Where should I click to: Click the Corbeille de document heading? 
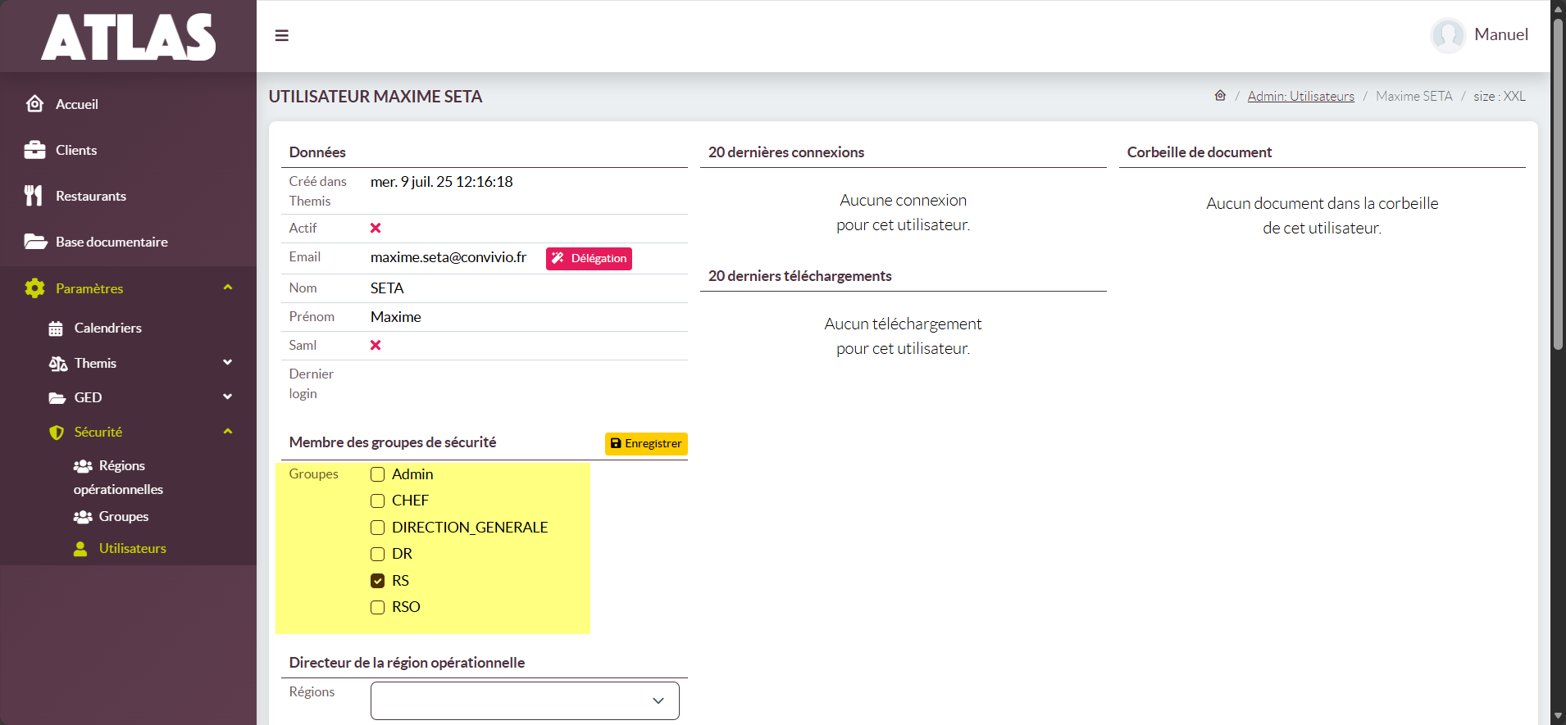pyautogui.click(x=1199, y=152)
